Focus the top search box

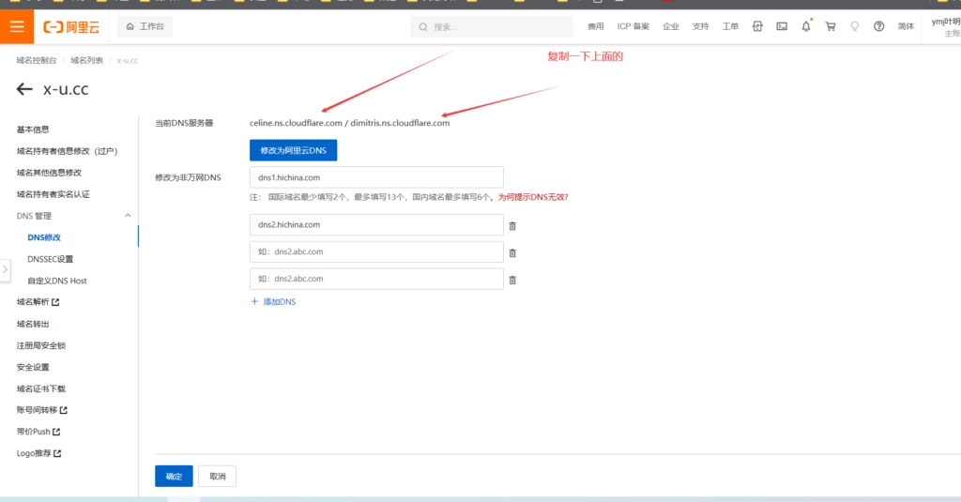(x=492, y=27)
